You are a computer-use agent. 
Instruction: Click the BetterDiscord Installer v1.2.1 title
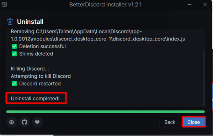(105, 5)
